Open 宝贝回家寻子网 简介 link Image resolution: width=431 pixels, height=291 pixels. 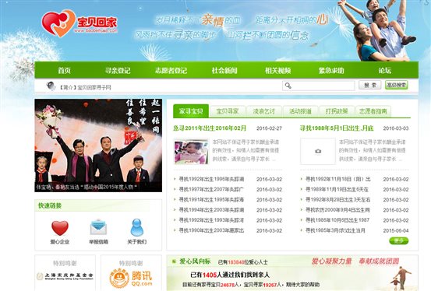pos(86,88)
